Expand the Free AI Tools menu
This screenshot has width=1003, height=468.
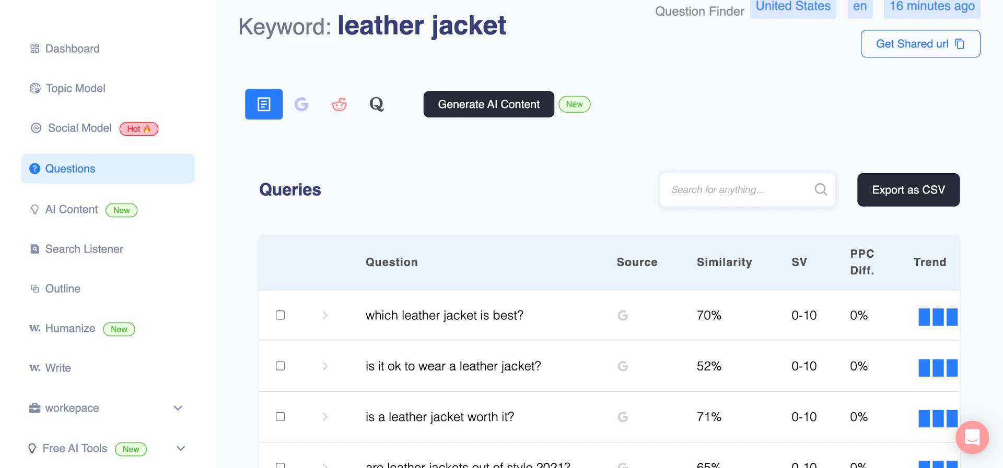181,449
